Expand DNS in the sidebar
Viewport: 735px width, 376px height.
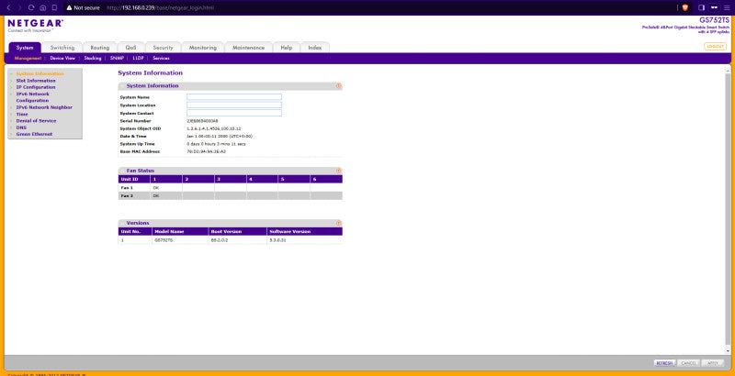click(21, 127)
